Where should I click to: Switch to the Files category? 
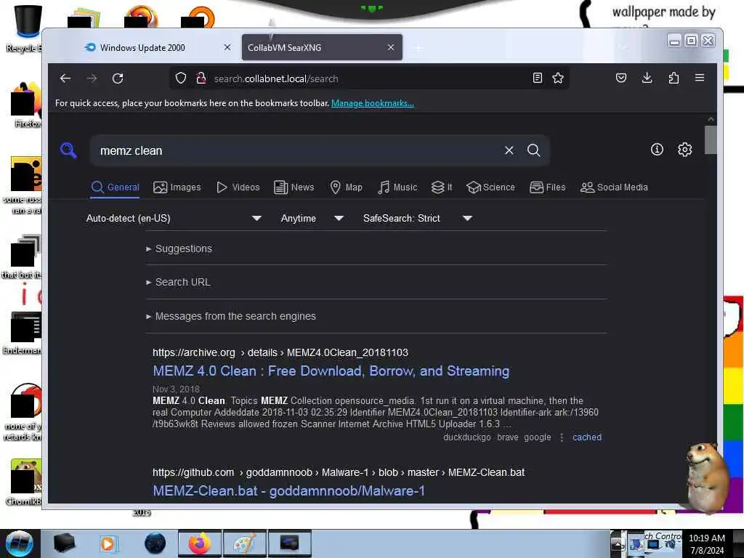coord(548,187)
